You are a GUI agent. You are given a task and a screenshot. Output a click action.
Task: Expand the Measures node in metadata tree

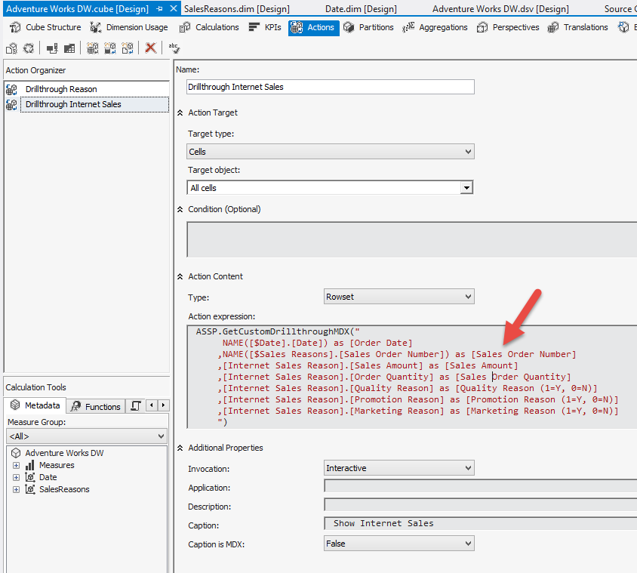point(16,465)
